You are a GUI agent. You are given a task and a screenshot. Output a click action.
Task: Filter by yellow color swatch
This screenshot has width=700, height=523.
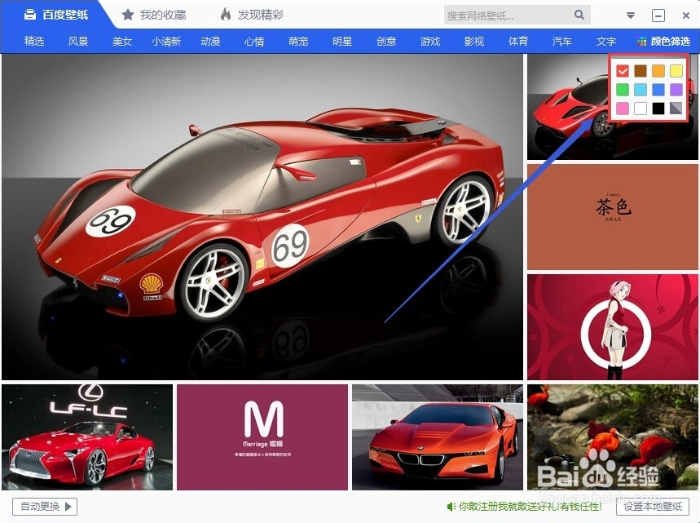(676, 71)
